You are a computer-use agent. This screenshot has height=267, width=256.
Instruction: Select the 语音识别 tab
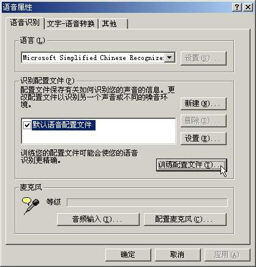coord(25,23)
